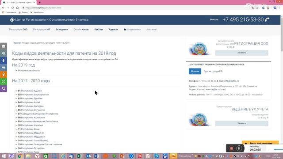Open 14 Республика Саха (Якутия) link
The image size is (283, 159).
point(33,140)
